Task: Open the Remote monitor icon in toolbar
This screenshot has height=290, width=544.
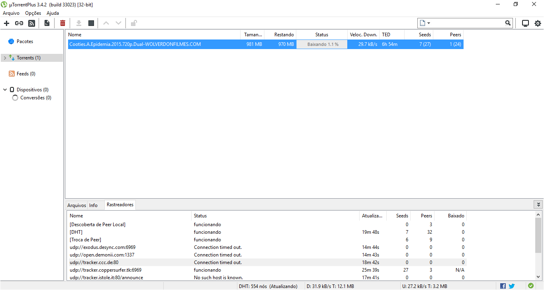Action: (525, 23)
